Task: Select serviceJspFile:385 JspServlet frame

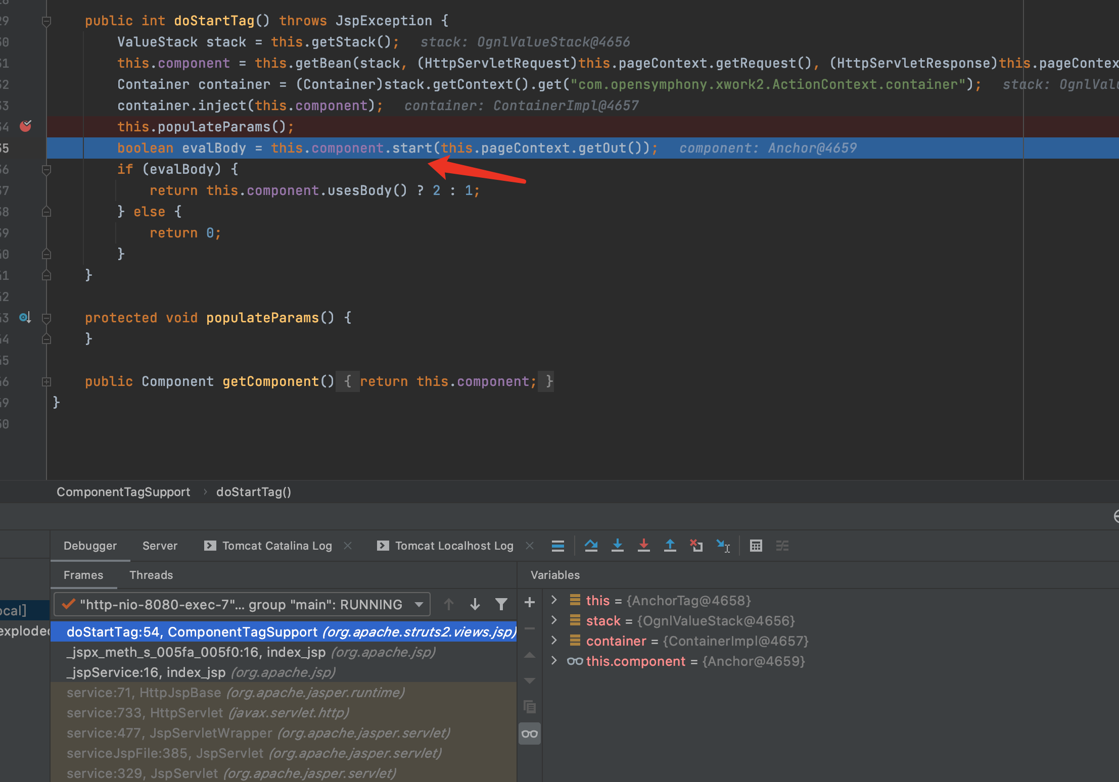Action: (x=284, y=753)
